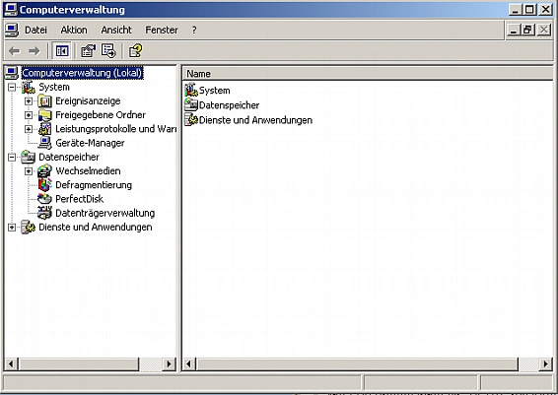
Task: Click the Leistungsprotokolle icon in tree
Action: click(44, 129)
